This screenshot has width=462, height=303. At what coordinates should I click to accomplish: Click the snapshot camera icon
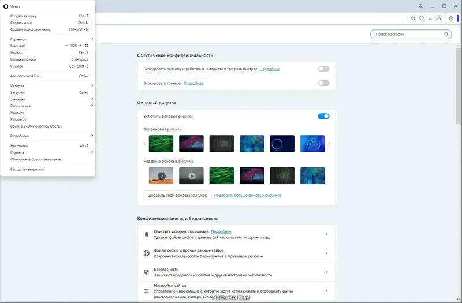(x=412, y=18)
